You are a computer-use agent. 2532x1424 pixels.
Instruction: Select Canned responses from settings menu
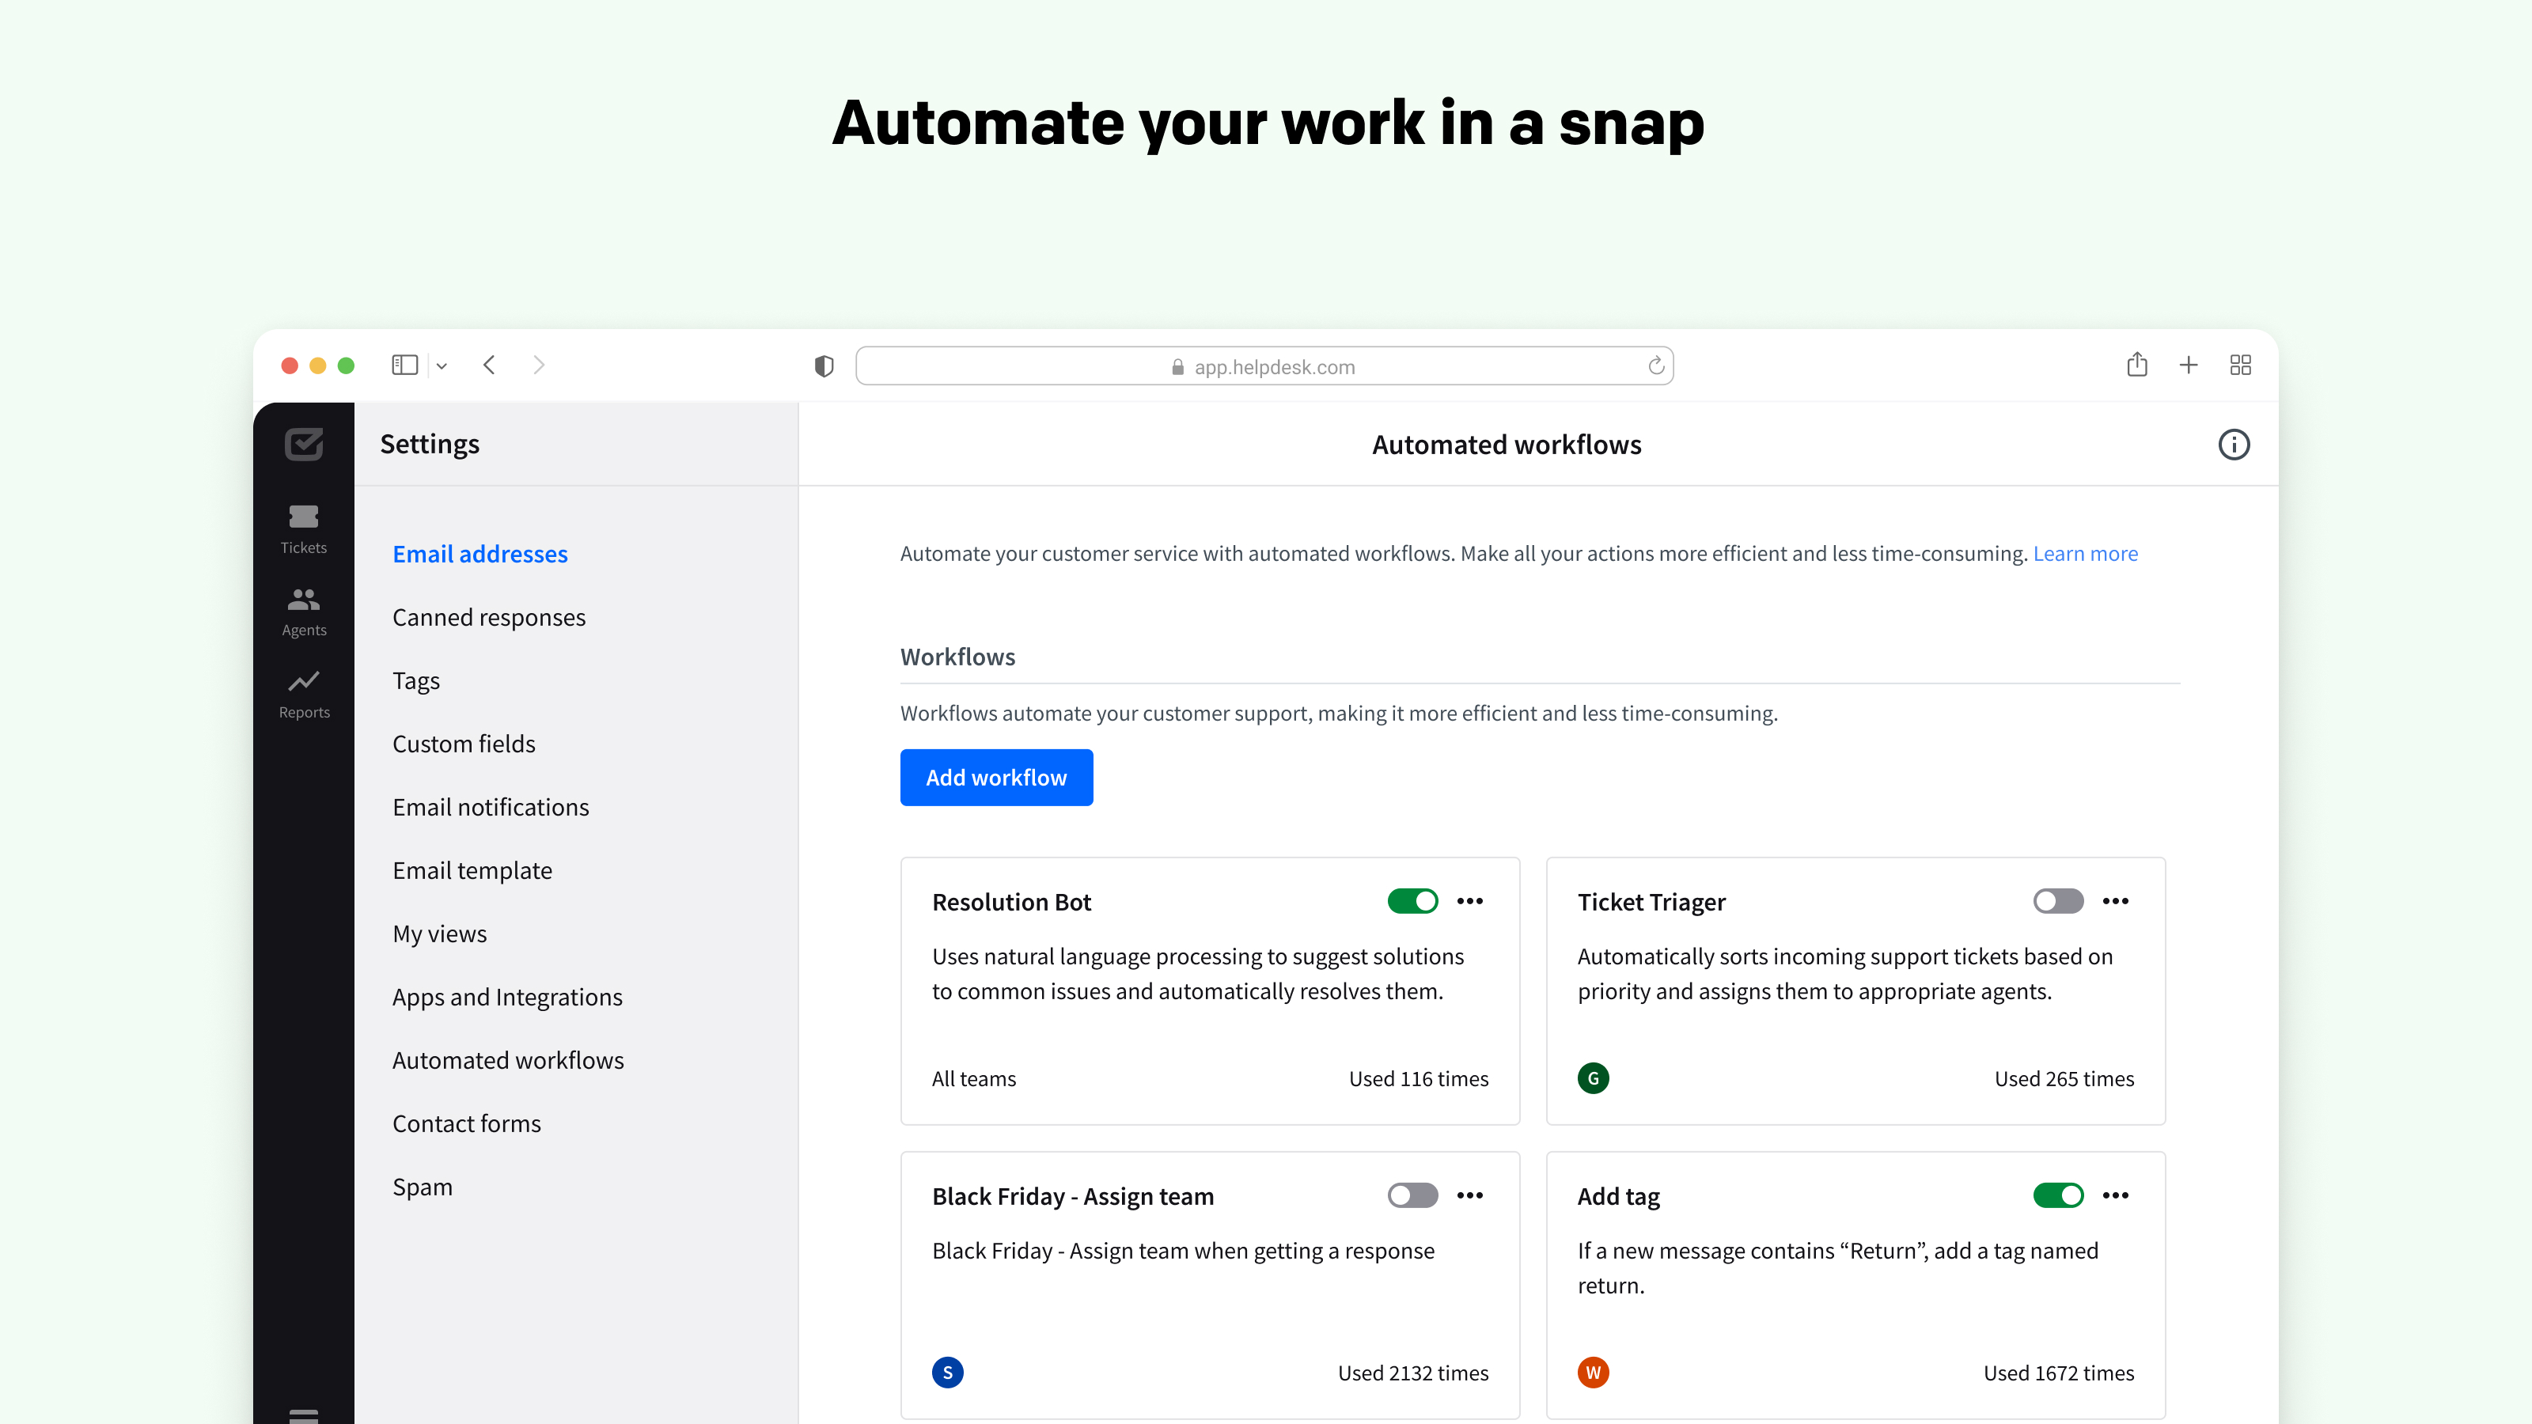point(489,615)
